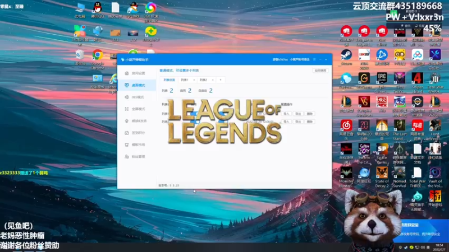Open the Hard West desktop shortcut
The image size is (449, 252).
click(435, 129)
